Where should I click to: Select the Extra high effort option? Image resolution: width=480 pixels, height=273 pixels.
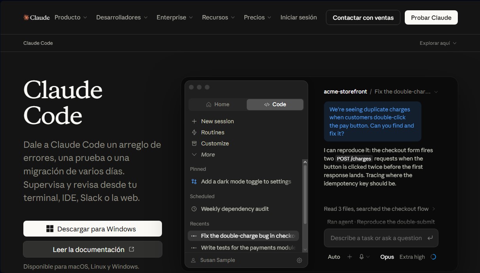412,257
